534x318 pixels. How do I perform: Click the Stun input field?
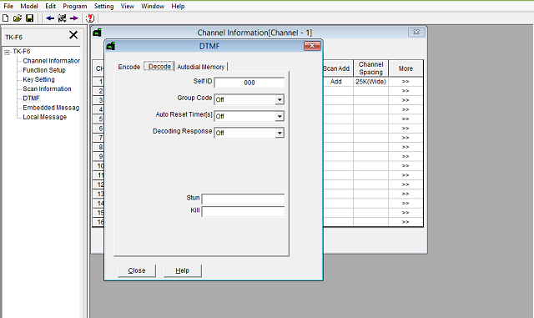tap(243, 199)
